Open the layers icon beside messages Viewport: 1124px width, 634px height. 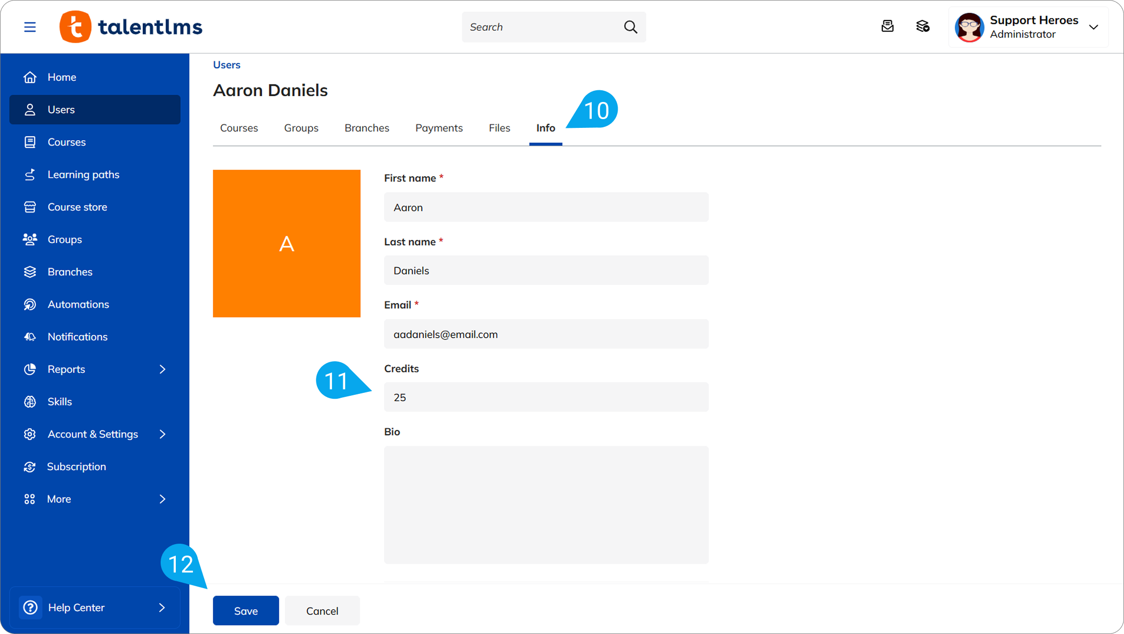[922, 26]
